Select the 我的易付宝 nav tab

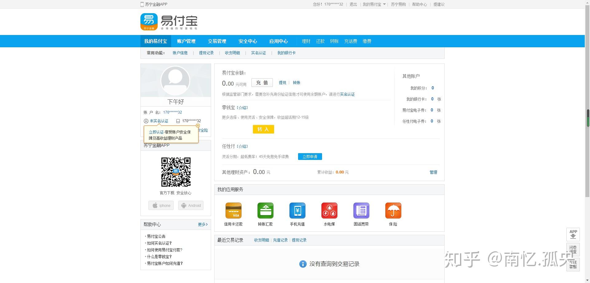coord(155,41)
